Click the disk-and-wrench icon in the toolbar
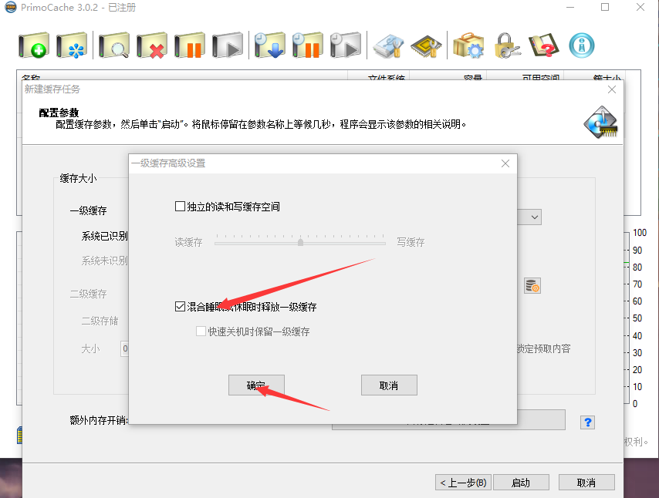Screen dimensions: 659x498 pos(388,45)
